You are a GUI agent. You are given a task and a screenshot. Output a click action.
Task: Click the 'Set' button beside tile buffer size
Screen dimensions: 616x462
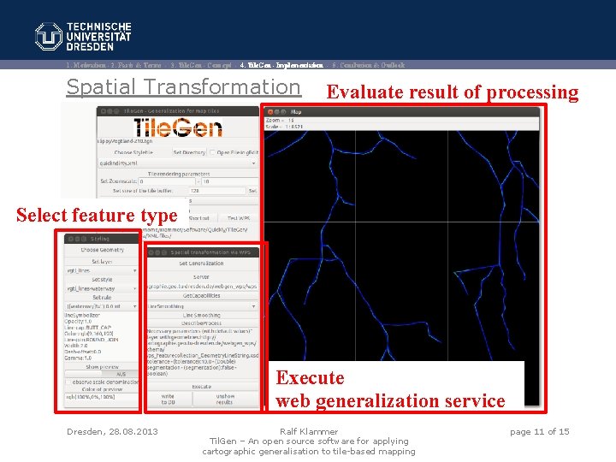(x=252, y=191)
